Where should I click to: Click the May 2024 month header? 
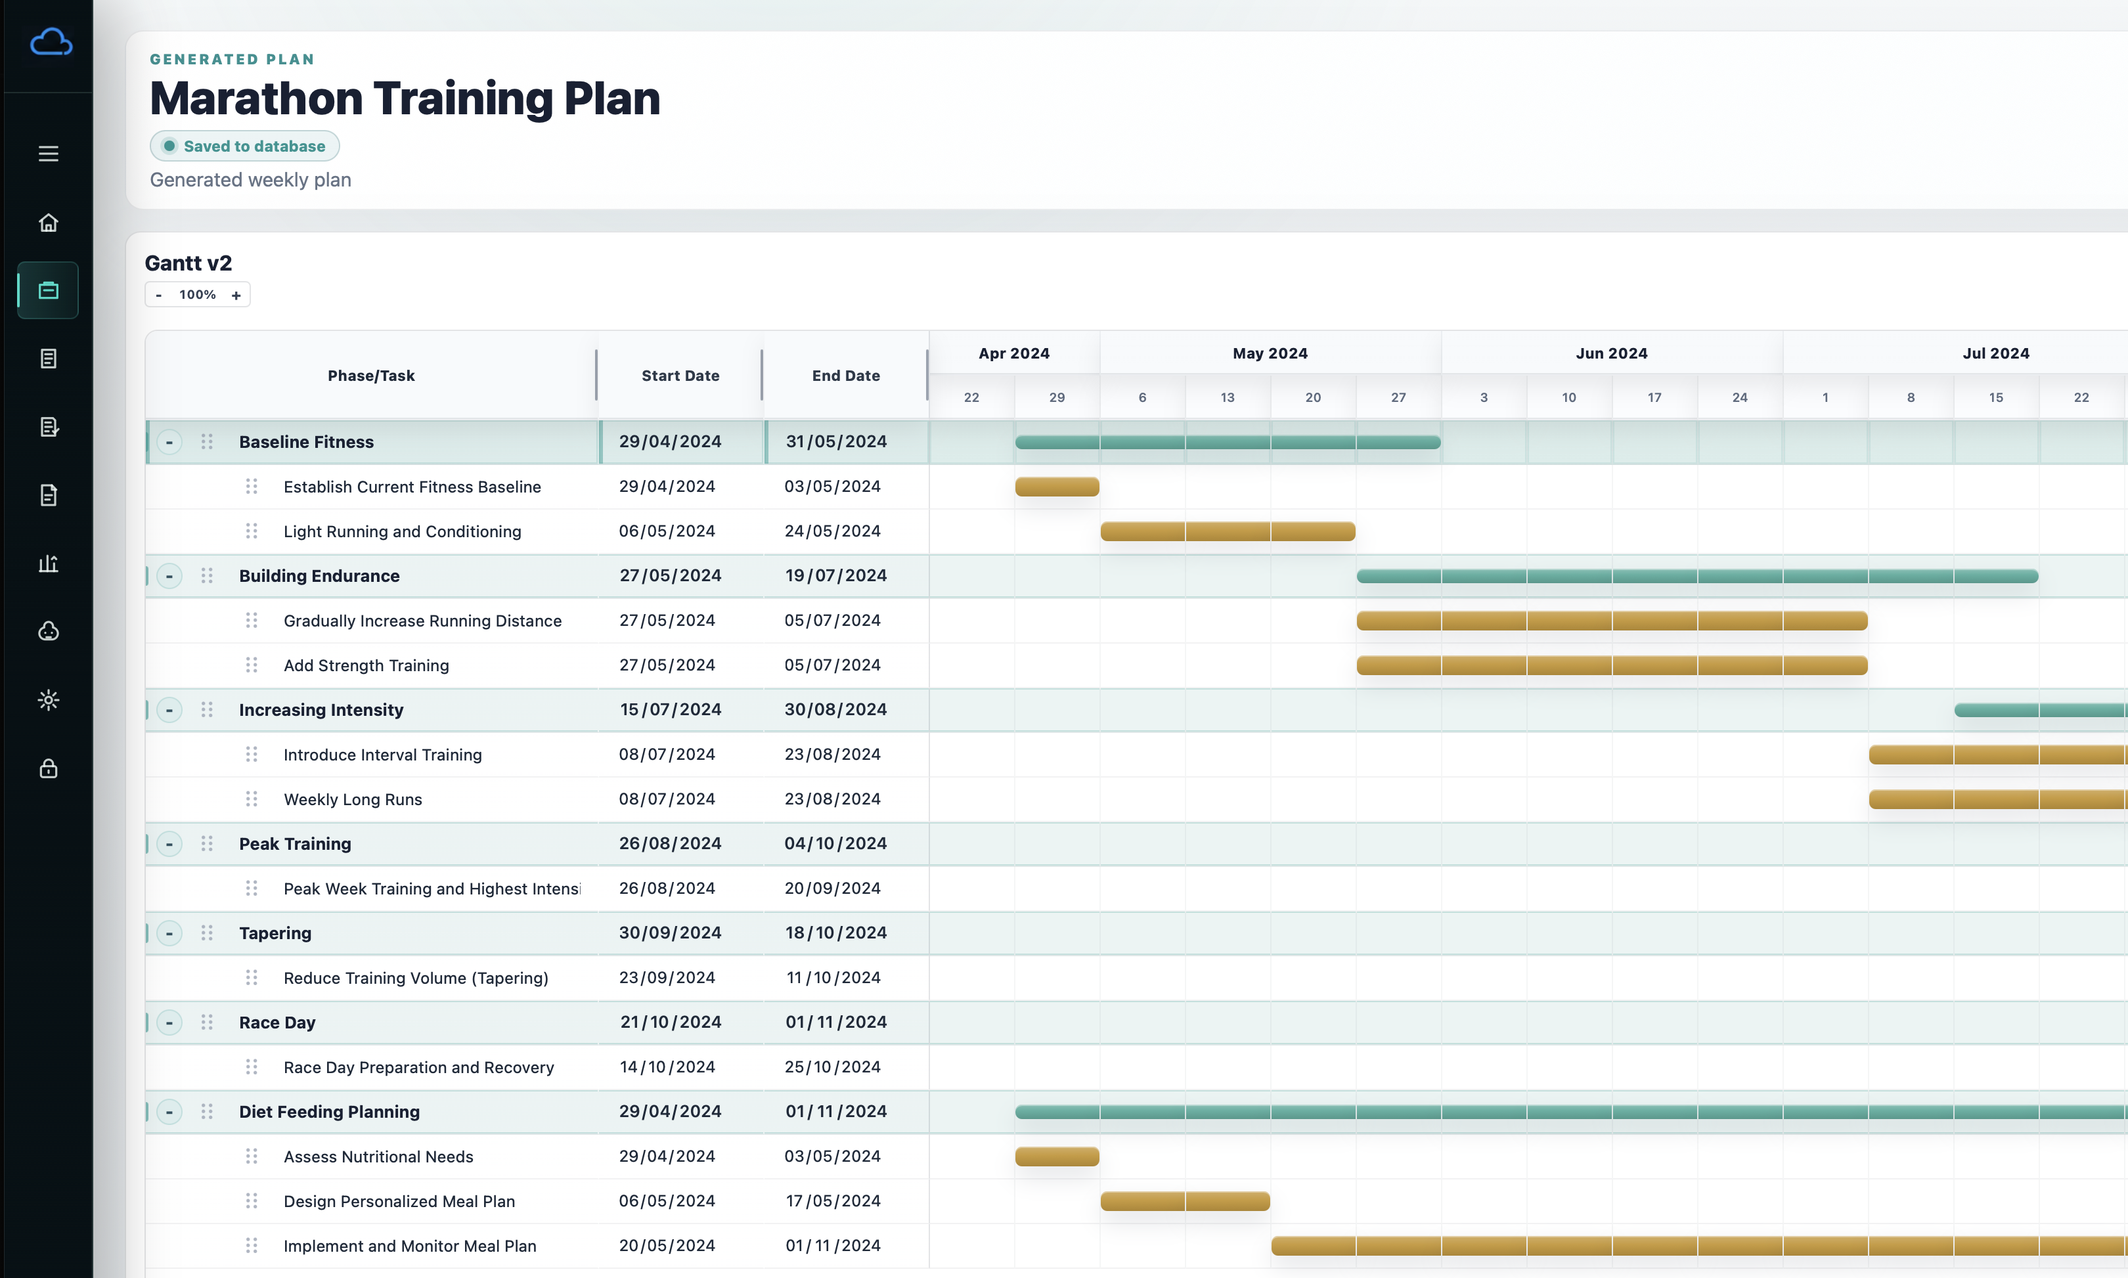click(x=1270, y=353)
